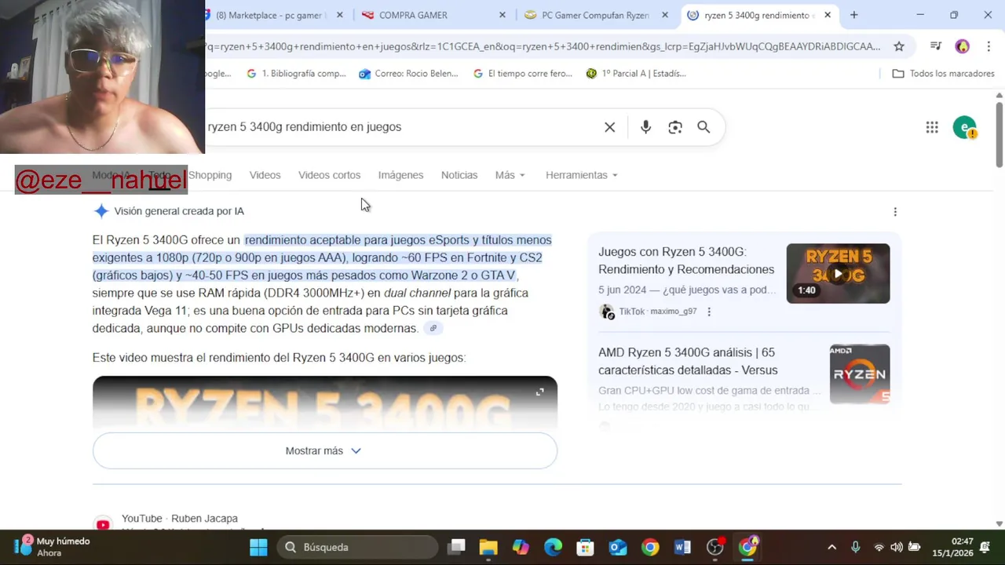1005x565 pixels.
Task: Click the Chrome address bar URL
Action: tap(543, 46)
